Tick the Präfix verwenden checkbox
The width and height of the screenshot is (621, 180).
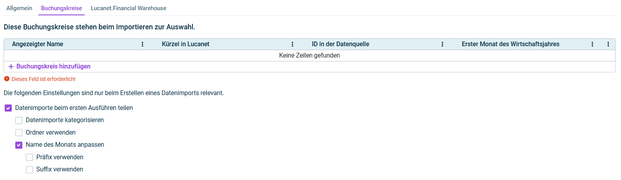click(29, 157)
